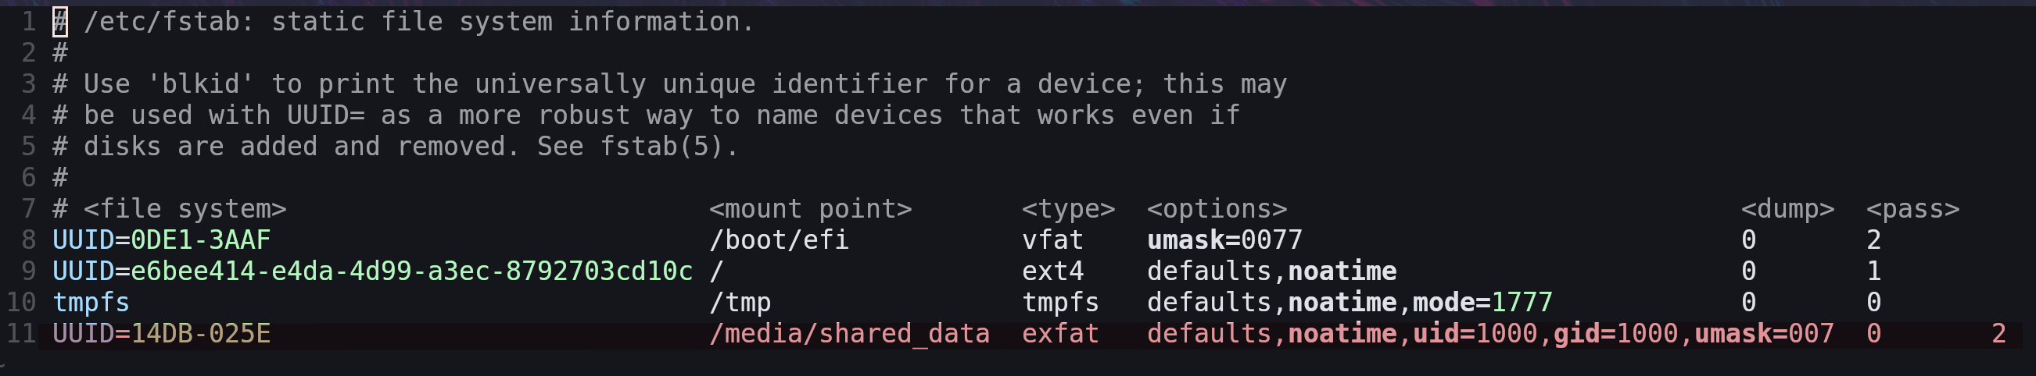
Task: Click the /media/shared_data mount point
Action: 850,333
